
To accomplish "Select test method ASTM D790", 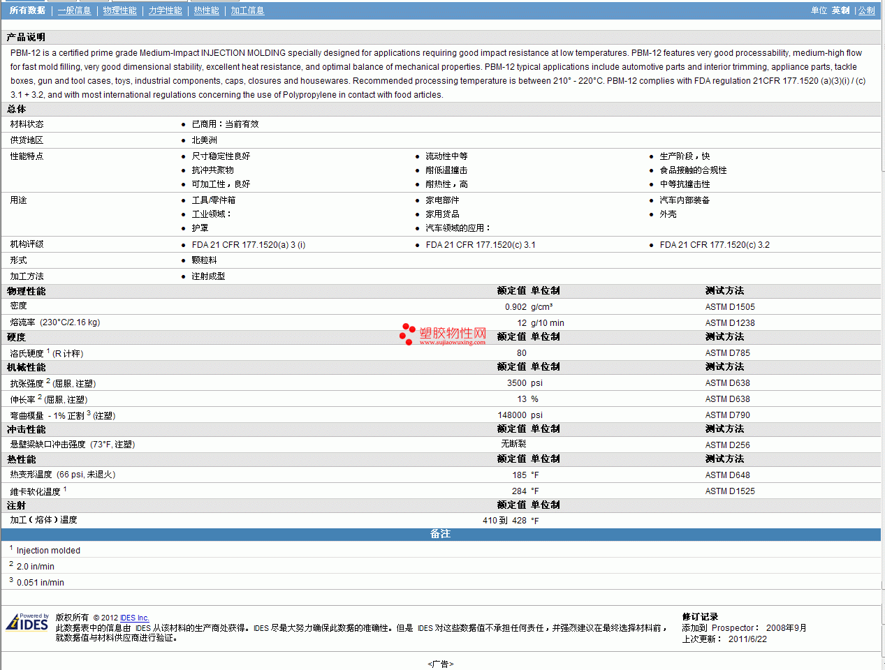I will [x=727, y=415].
